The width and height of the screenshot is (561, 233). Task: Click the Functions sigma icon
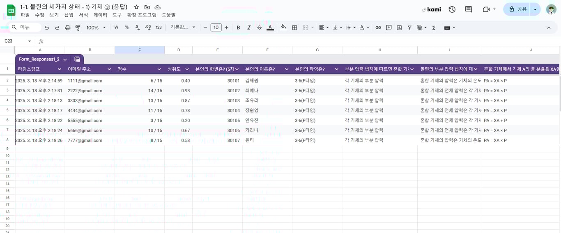(434, 27)
